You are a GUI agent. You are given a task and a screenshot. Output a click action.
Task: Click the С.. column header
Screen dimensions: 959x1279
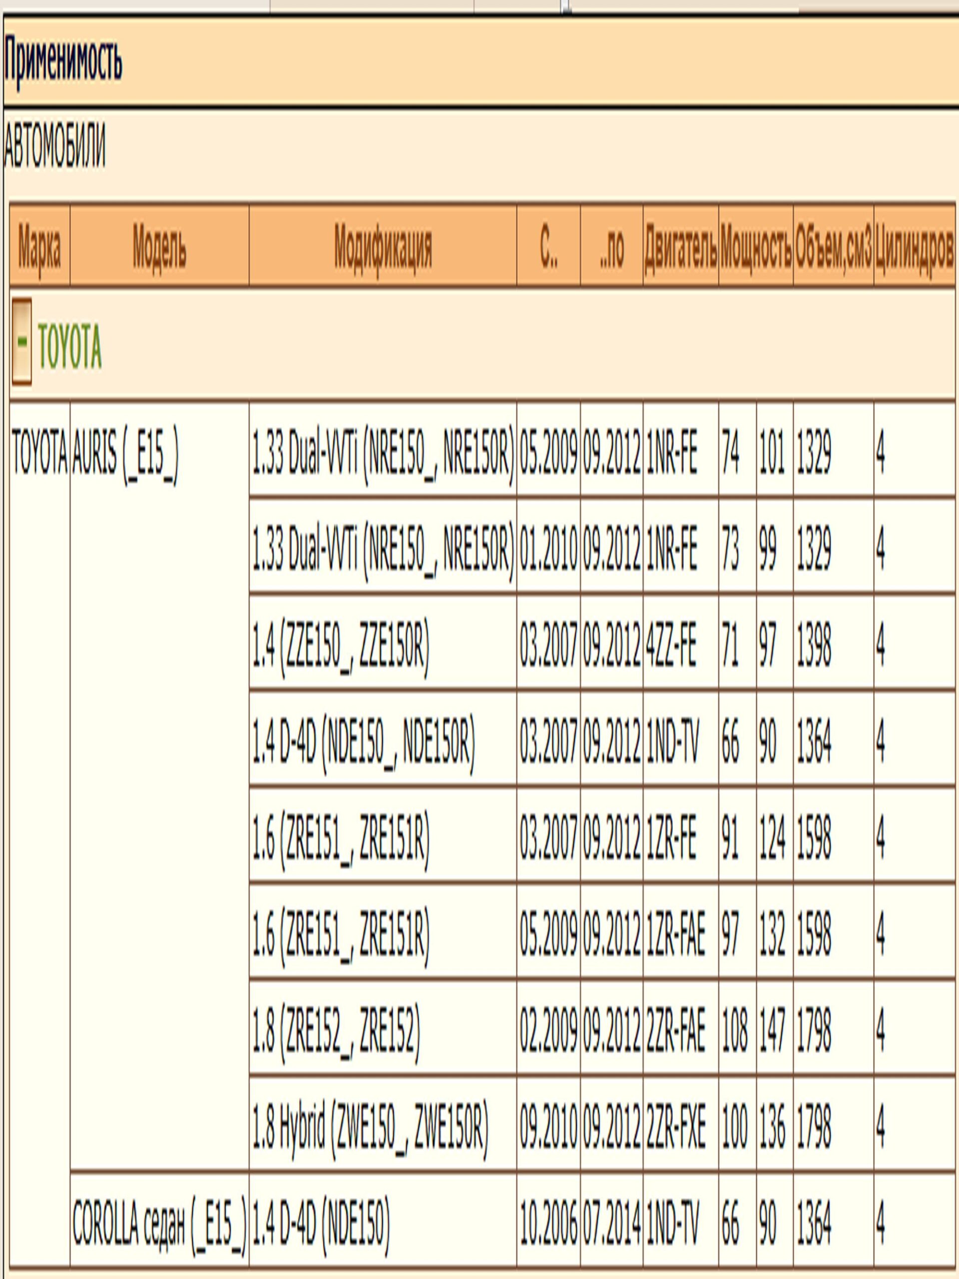pyautogui.click(x=548, y=246)
